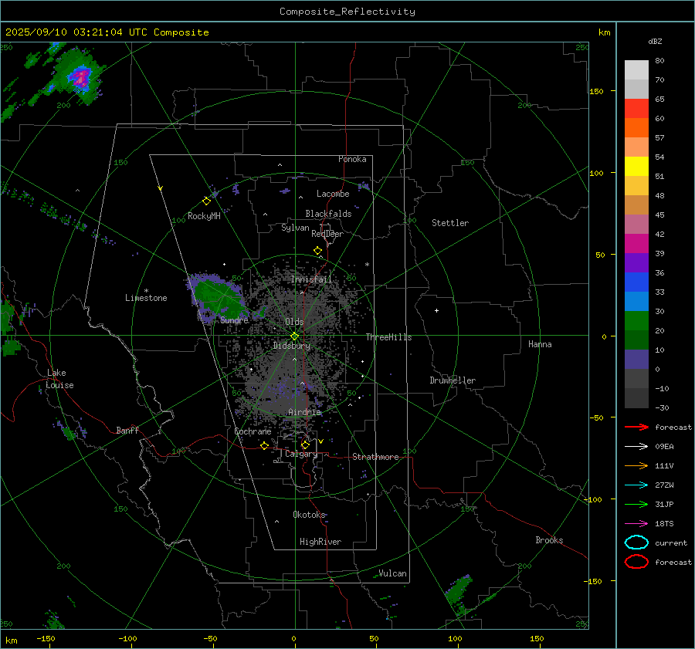The height and width of the screenshot is (649, 695).
Task: Click the dBZ legend heading
Action: pos(655,41)
